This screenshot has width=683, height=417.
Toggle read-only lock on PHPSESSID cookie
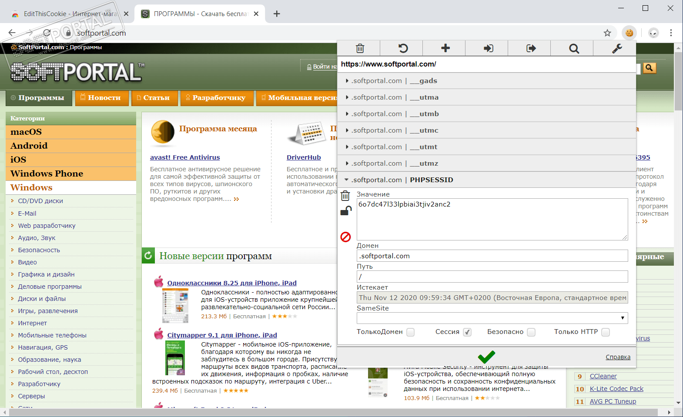coord(345,211)
